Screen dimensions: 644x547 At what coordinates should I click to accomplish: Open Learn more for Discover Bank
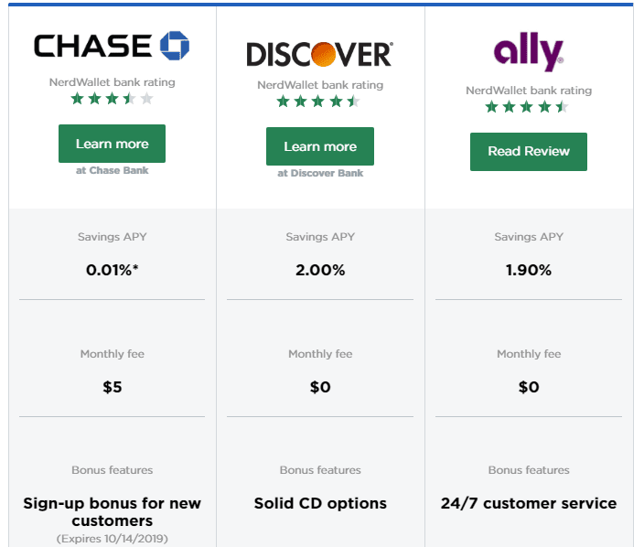[x=320, y=146]
